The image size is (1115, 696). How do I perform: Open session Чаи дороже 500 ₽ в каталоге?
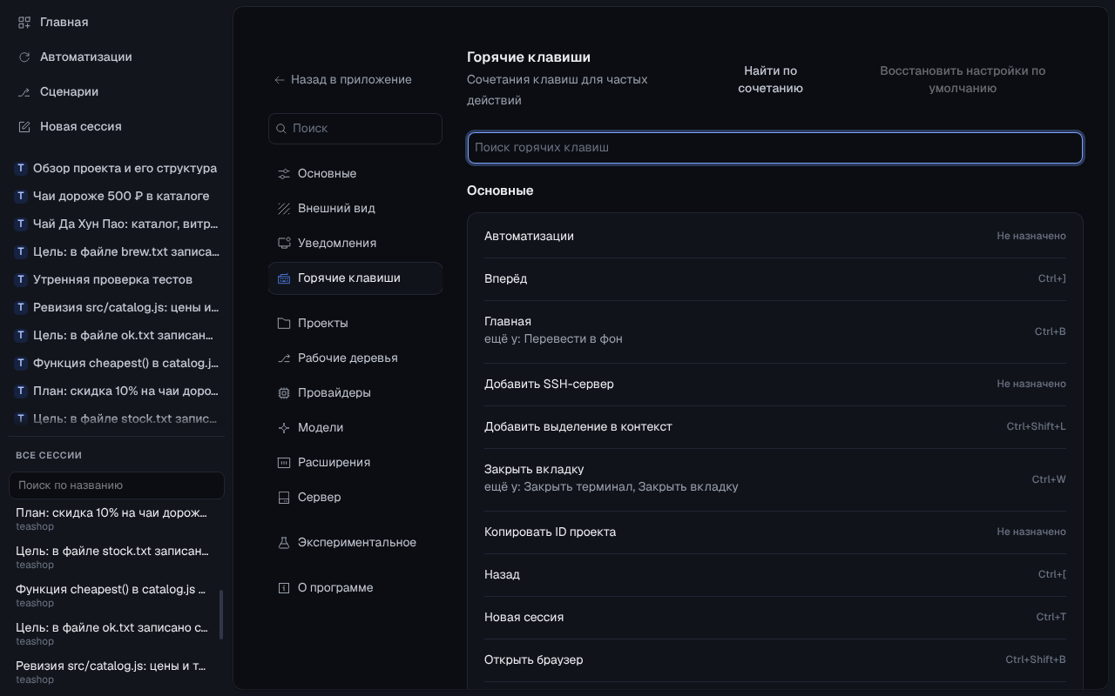[x=117, y=197]
